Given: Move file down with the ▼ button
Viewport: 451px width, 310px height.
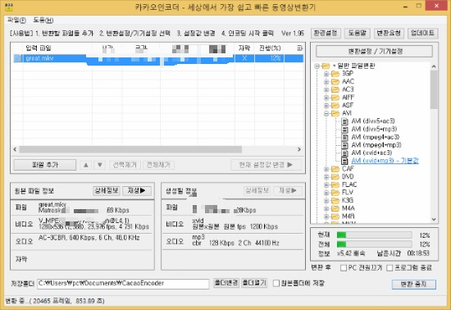Looking at the screenshot, I should pos(100,165).
